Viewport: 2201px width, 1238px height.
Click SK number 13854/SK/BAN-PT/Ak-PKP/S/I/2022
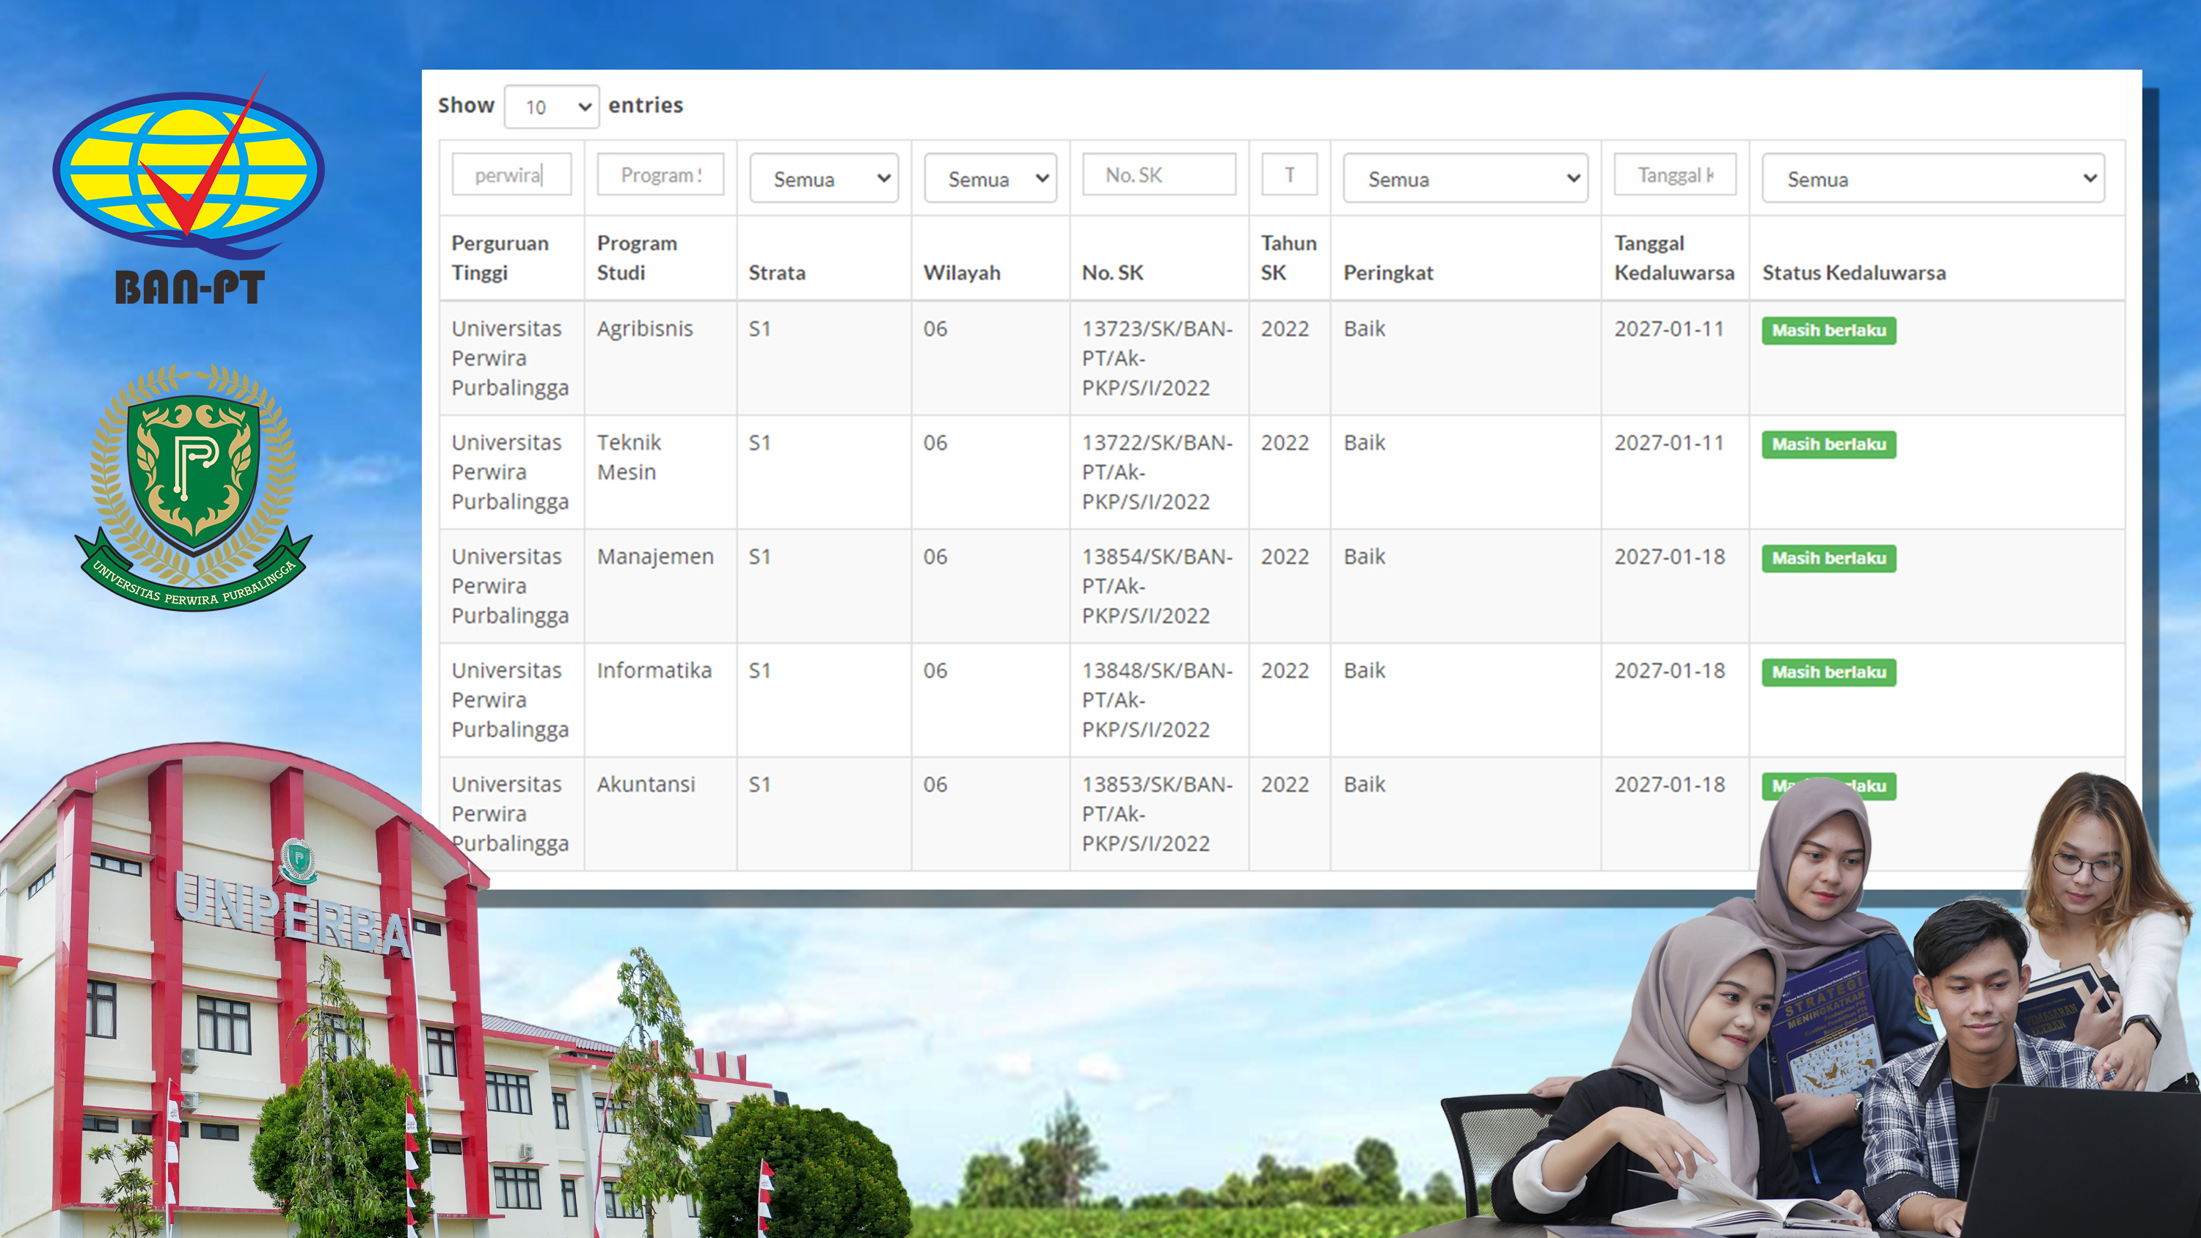[1158, 585]
